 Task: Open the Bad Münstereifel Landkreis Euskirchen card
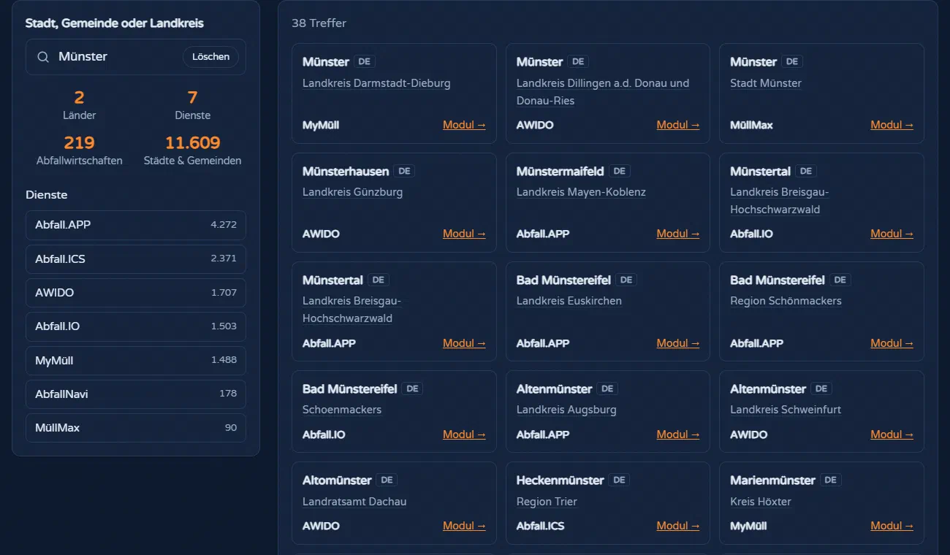tap(608, 312)
